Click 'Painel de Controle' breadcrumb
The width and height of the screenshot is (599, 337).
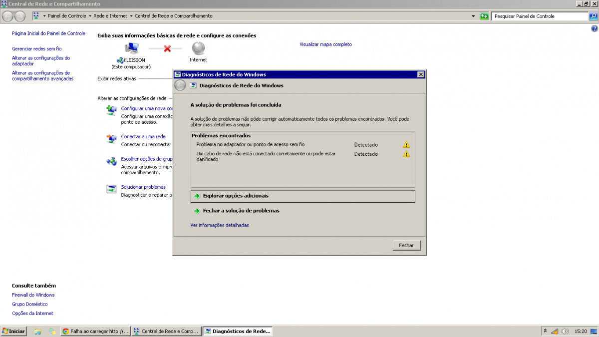pos(67,16)
